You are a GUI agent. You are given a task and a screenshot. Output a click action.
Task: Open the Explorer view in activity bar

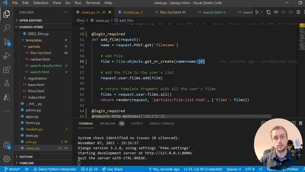(7, 14)
